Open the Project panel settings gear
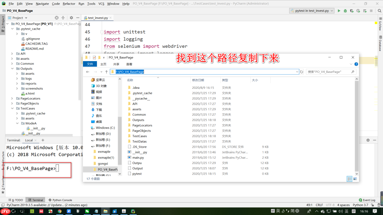 click(71, 17)
